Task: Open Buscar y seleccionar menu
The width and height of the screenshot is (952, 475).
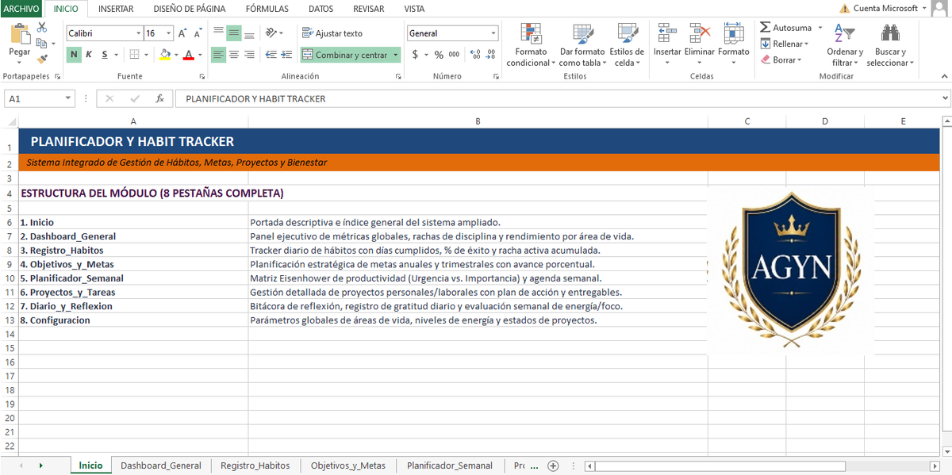Action: click(x=890, y=45)
